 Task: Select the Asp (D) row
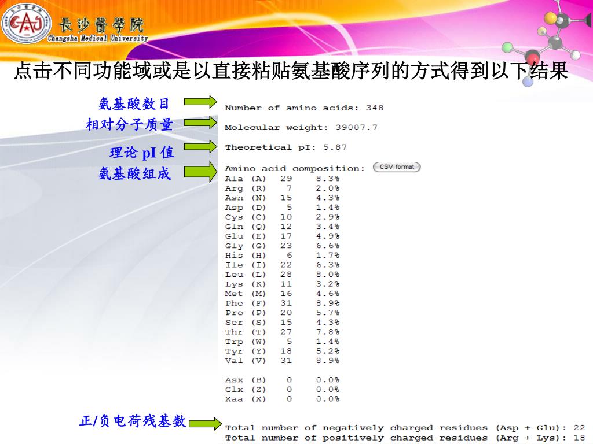[x=282, y=208]
